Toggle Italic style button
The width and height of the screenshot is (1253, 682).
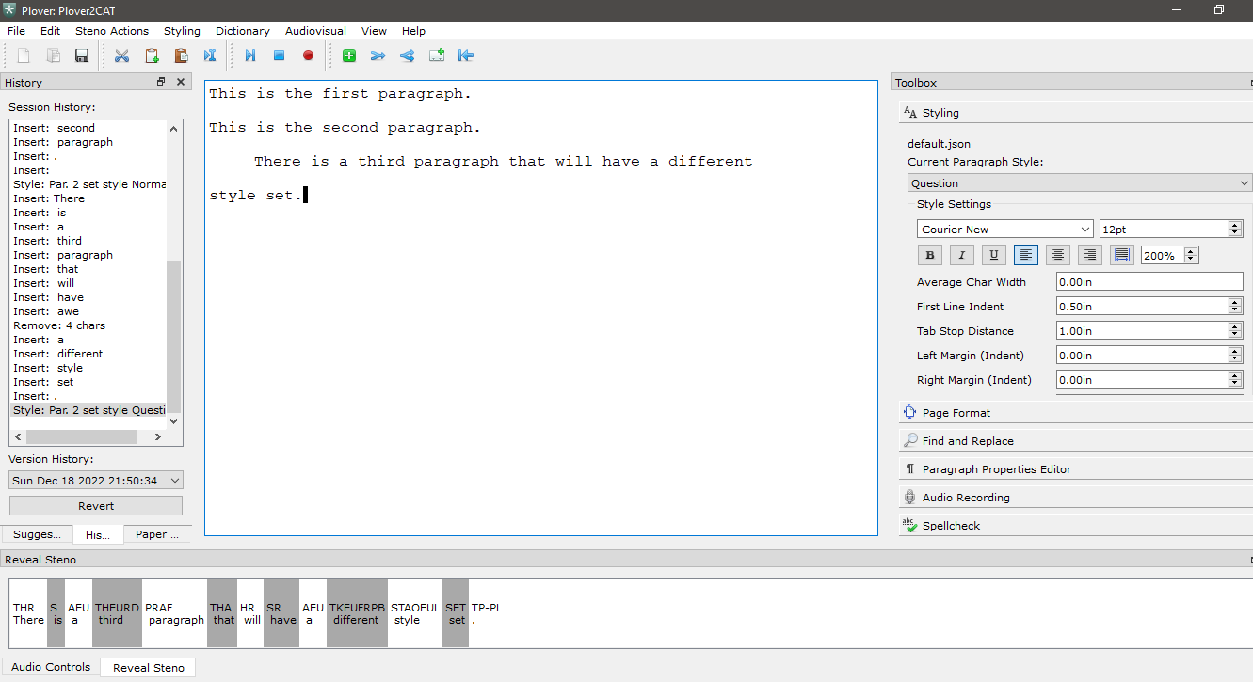pyautogui.click(x=961, y=255)
